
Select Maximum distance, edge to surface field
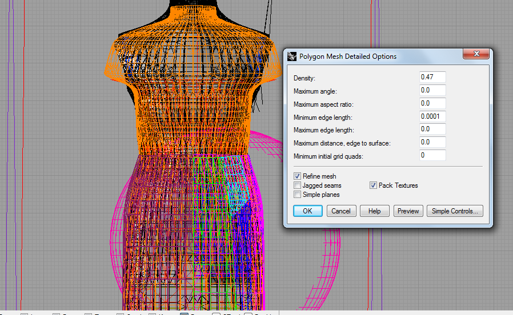[x=432, y=143]
